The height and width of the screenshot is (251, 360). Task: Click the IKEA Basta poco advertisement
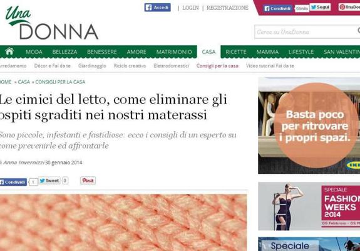click(x=309, y=125)
